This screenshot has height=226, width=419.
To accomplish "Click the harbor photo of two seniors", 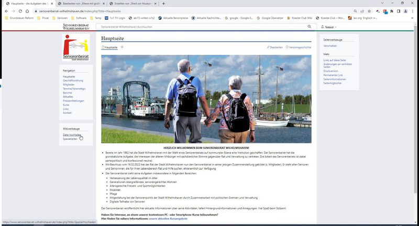I will tap(206, 99).
